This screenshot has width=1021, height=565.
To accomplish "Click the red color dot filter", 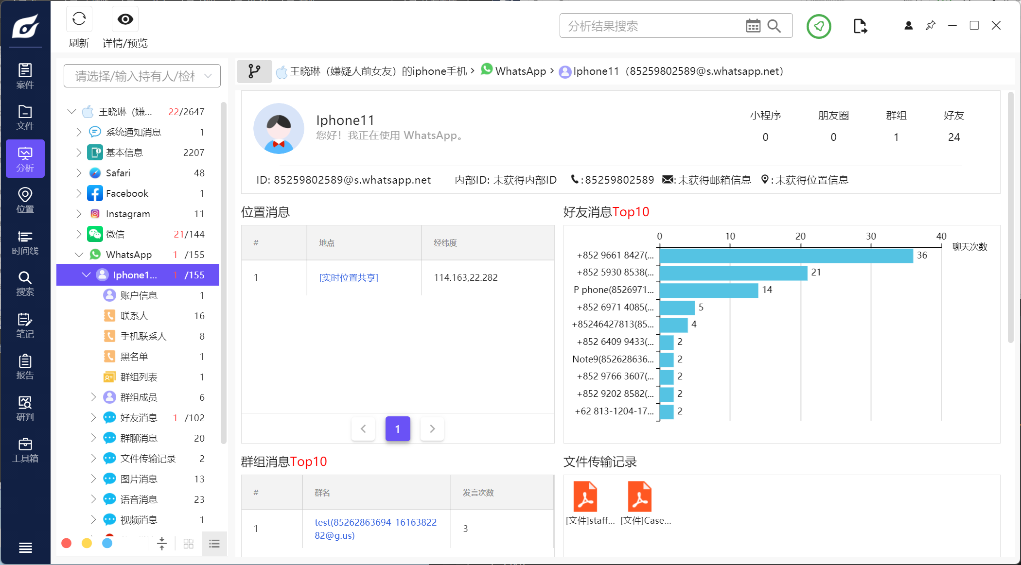I will [67, 543].
